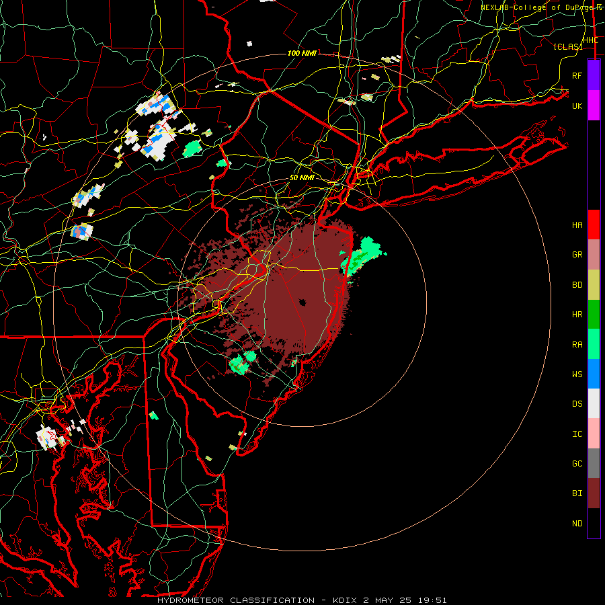
Task: Pick the yellow BD legend swatch
Action: 594,284
